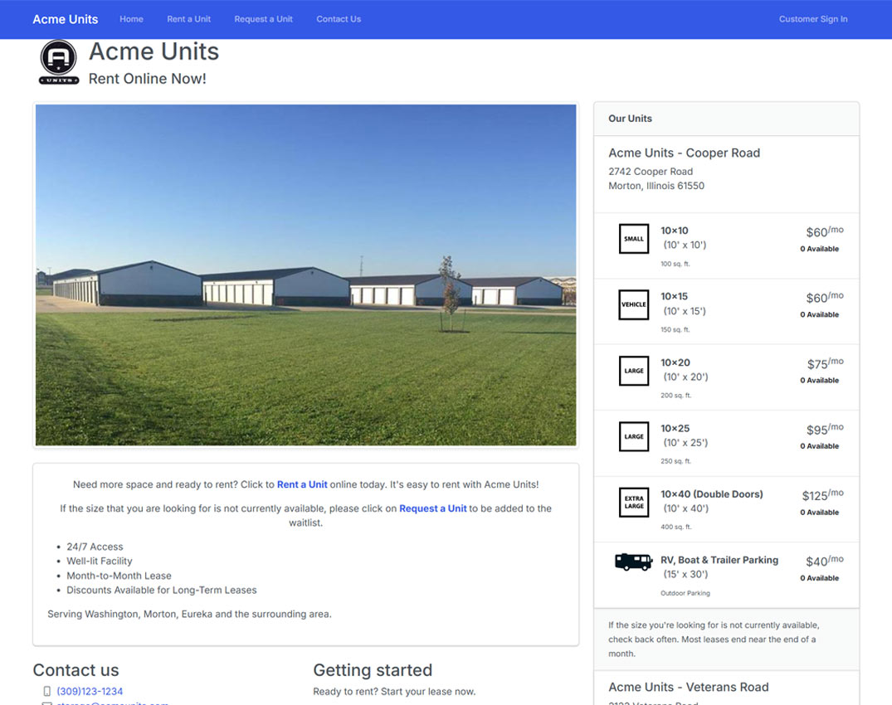This screenshot has width=892, height=705.
Task: Open Request a Unit in navbar
Action: 263,19
